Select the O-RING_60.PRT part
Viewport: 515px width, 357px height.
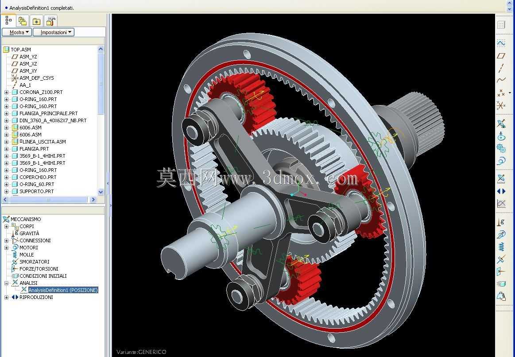pos(36,185)
